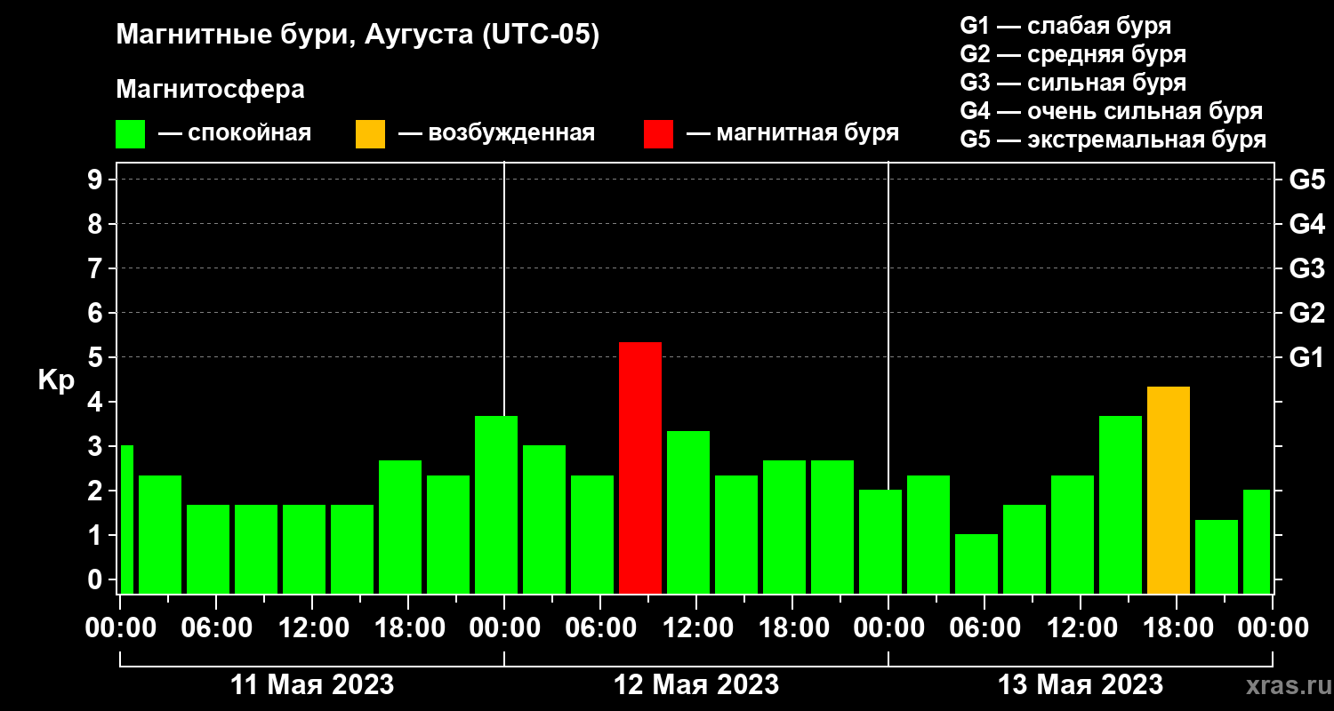The width and height of the screenshot is (1334, 711).
Task: Click the 12:00 time label above 13 Мая
Action: click(x=1081, y=627)
